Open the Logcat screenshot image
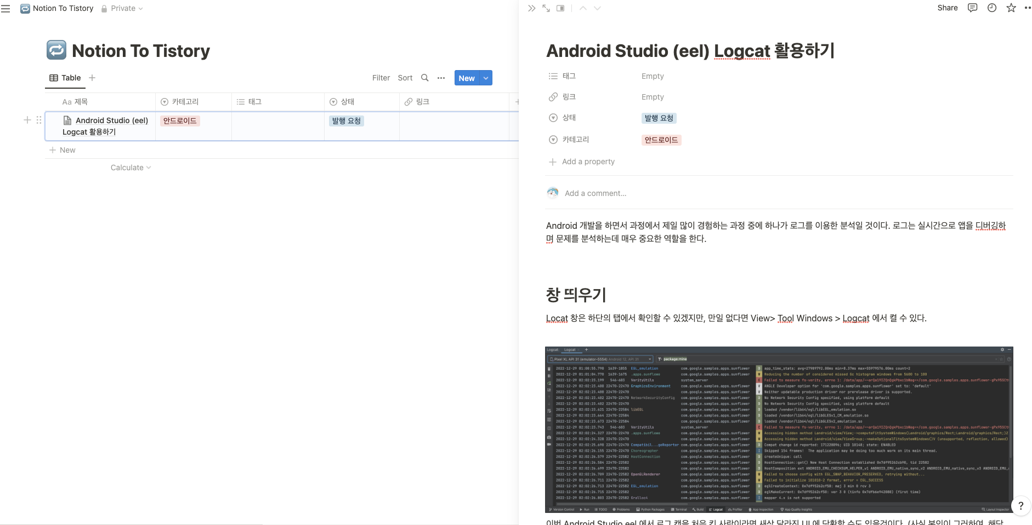Image resolution: width=1032 pixels, height=525 pixels. tap(779, 430)
